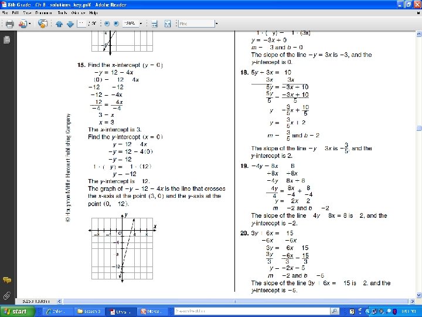Screen dimensions: 422x317
Task: Open the Pages panel in left sidebar
Action: [x=6, y=40]
